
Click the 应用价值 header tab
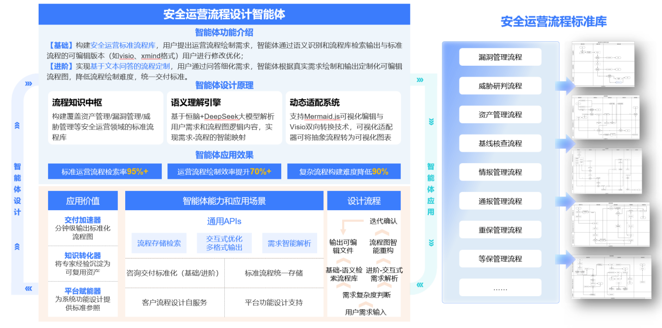tap(83, 201)
